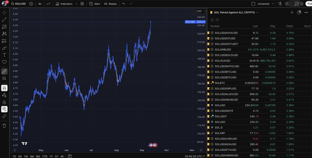Image resolution: width=312 pixels, height=158 pixels.
Task: Toggle the A filter chip in watchlist
Action: tap(212, 20)
